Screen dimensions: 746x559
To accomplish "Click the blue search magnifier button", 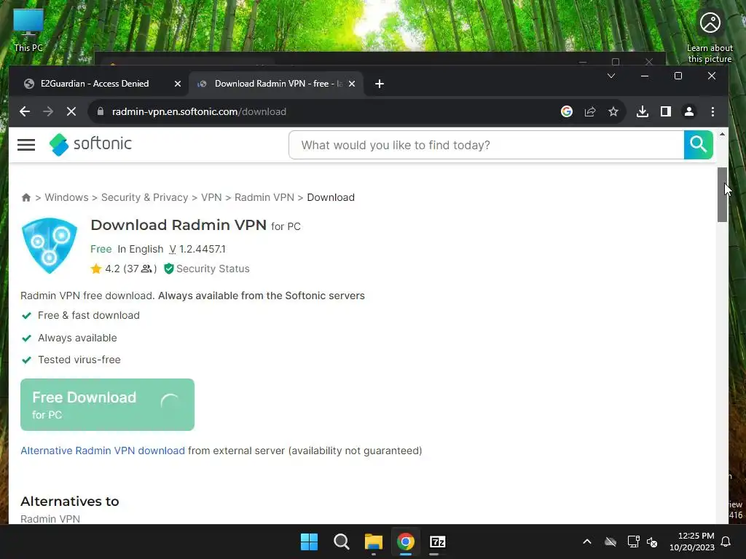I will tap(698, 145).
